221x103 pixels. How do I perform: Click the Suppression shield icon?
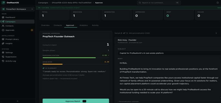click(3, 57)
